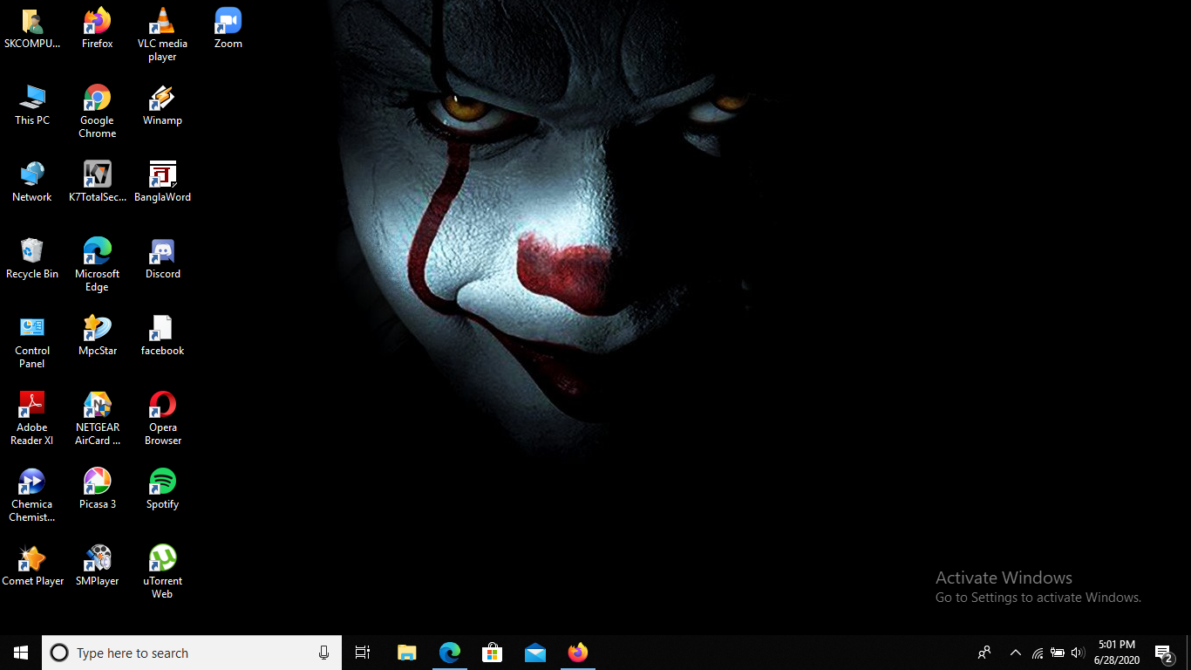Viewport: 1191px width, 670px height.
Task: Select the facebook file shortcut
Action: 162,336
